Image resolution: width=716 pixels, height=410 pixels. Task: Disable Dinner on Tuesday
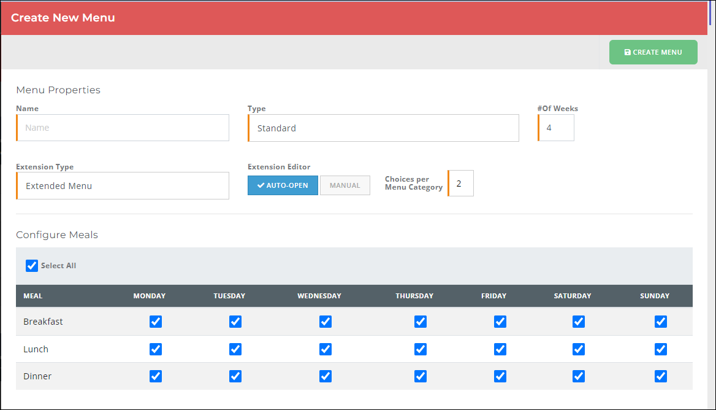(x=235, y=376)
